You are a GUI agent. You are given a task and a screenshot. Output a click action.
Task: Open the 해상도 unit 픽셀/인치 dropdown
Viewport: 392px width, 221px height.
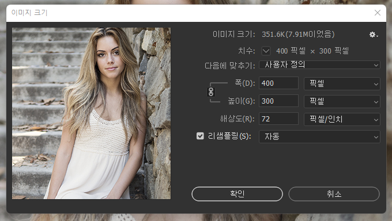click(342, 119)
